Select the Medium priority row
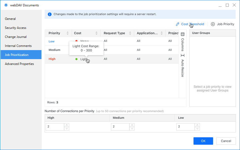Screen dimensions: 240x150 point(112,50)
